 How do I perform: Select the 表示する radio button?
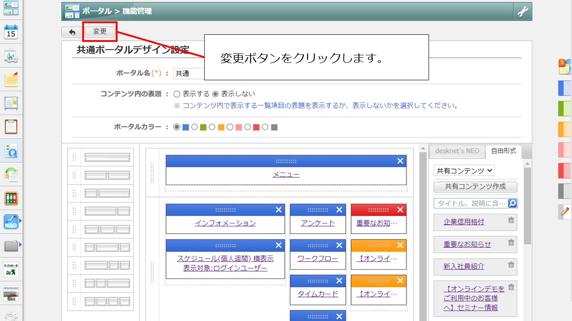pyautogui.click(x=177, y=94)
